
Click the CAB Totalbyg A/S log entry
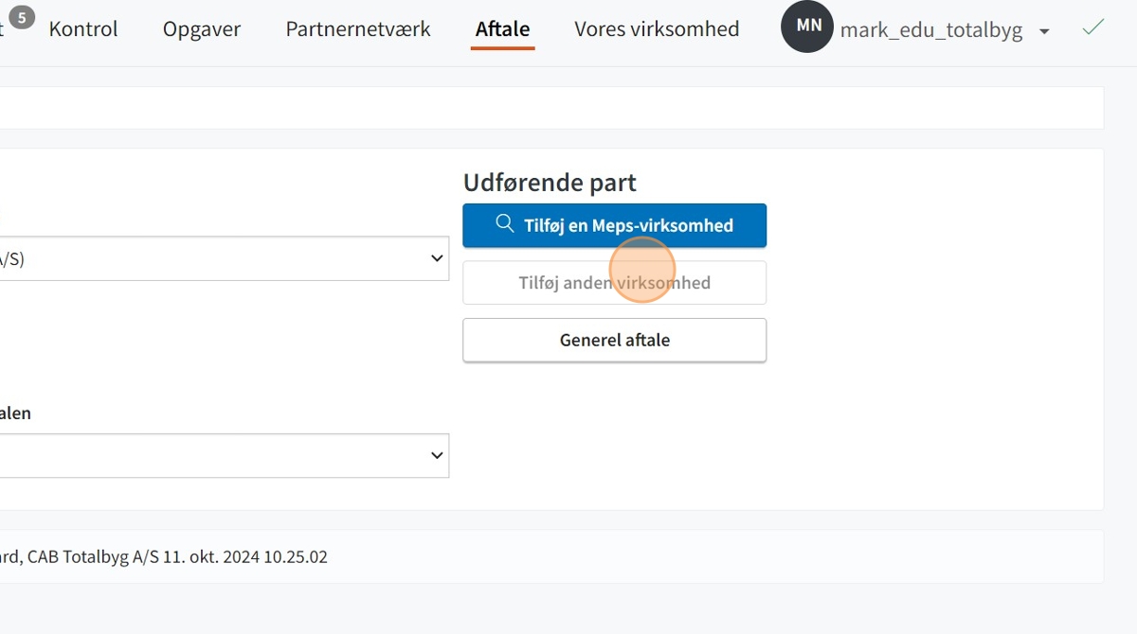coord(164,556)
